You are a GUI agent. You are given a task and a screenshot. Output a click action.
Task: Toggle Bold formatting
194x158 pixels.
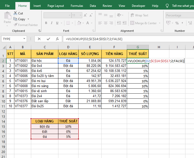tap(46, 23)
